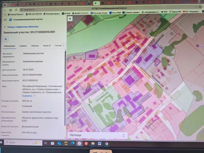Click the cadastral cost 344 443,4 руб.
The width and height of the screenshot is (204, 153).
coord(29,133)
